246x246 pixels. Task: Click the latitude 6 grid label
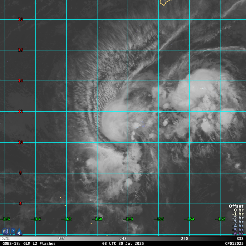point(20,204)
